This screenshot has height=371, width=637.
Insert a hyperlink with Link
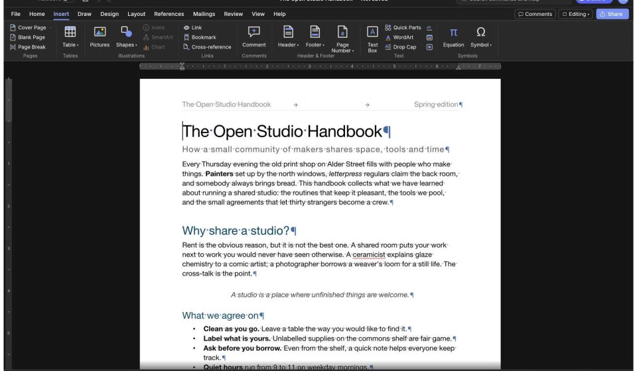coord(192,28)
